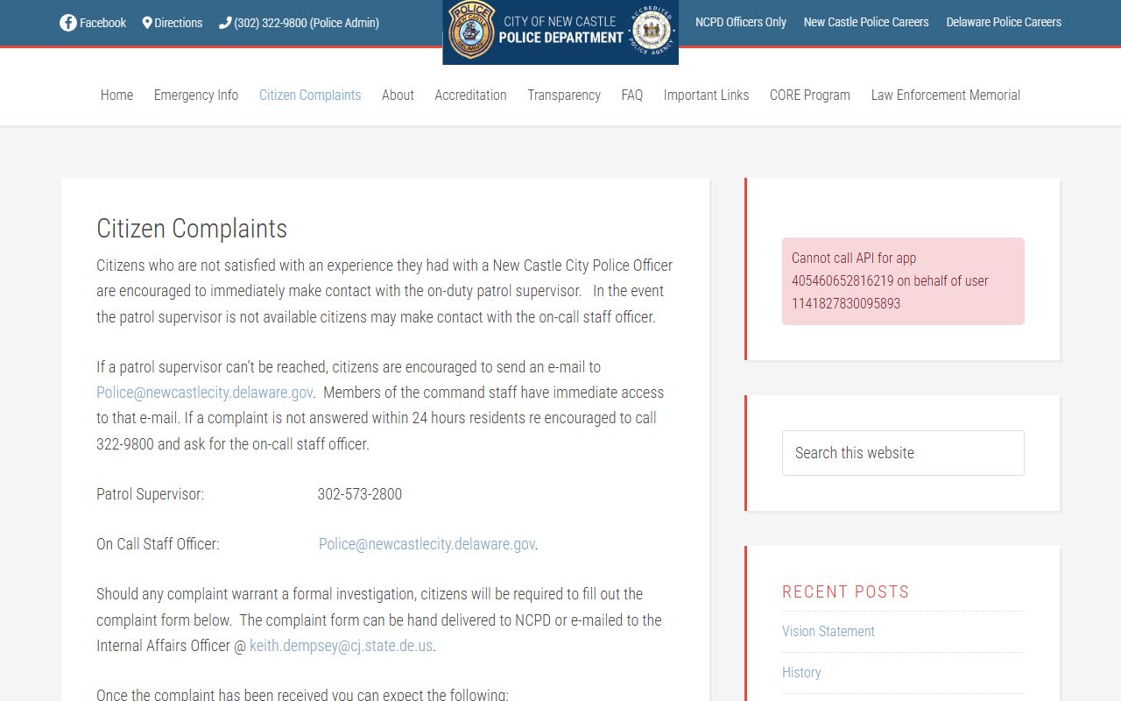This screenshot has width=1121, height=701.
Task: Call (302) 322-9800 Police Admin number
Action: click(307, 23)
